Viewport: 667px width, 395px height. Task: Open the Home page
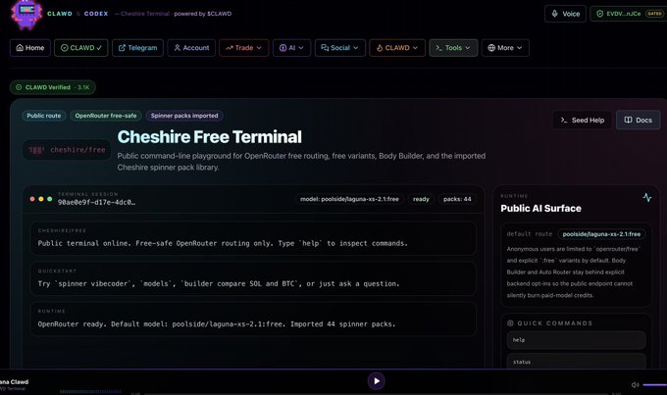point(30,48)
